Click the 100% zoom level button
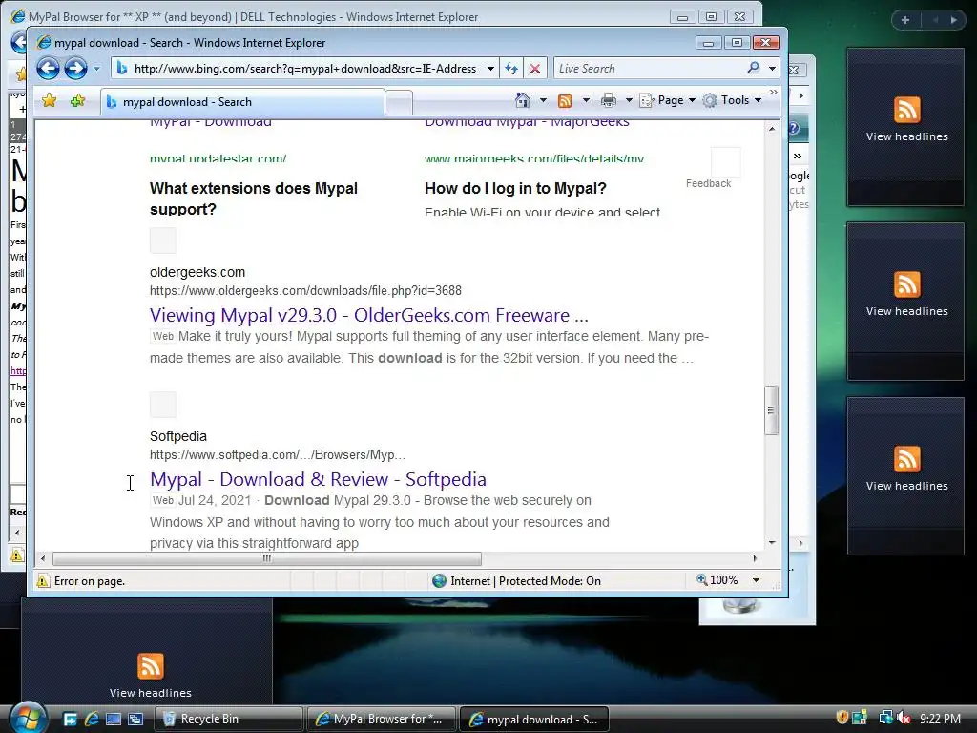Screen dimensions: 977x733 [x=717, y=580]
